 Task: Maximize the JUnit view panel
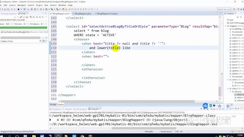pyautogui.click(x=46, y=14)
